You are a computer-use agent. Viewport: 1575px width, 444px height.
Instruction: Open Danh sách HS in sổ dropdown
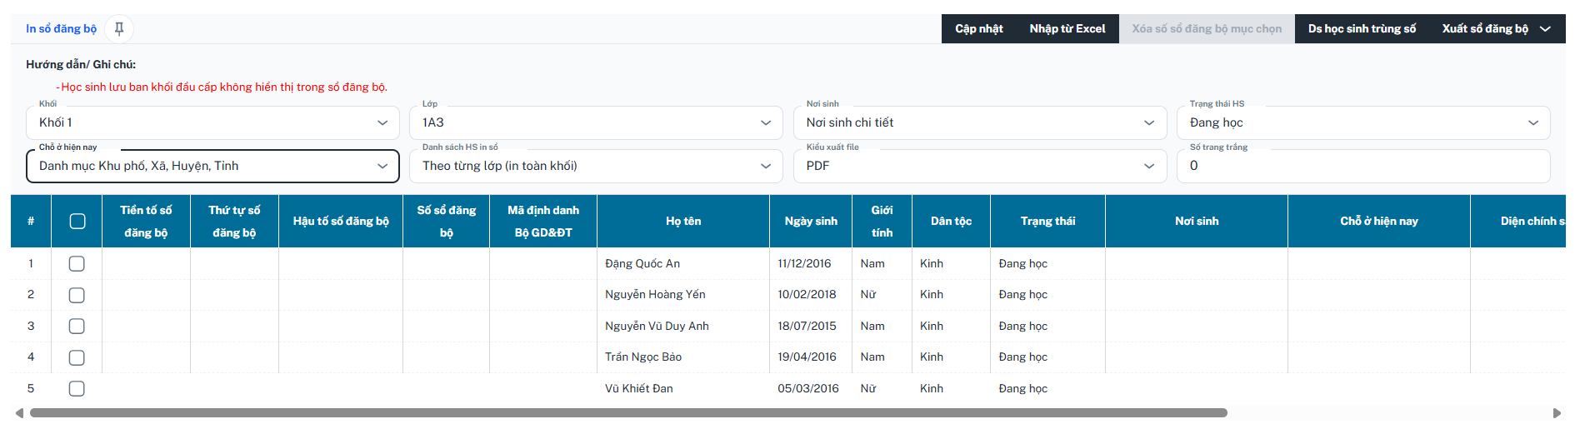pos(596,166)
